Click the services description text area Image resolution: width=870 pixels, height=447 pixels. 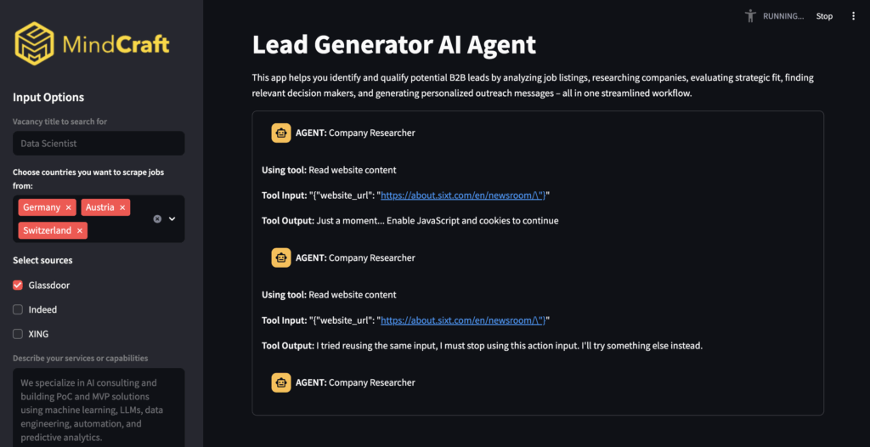pos(99,407)
